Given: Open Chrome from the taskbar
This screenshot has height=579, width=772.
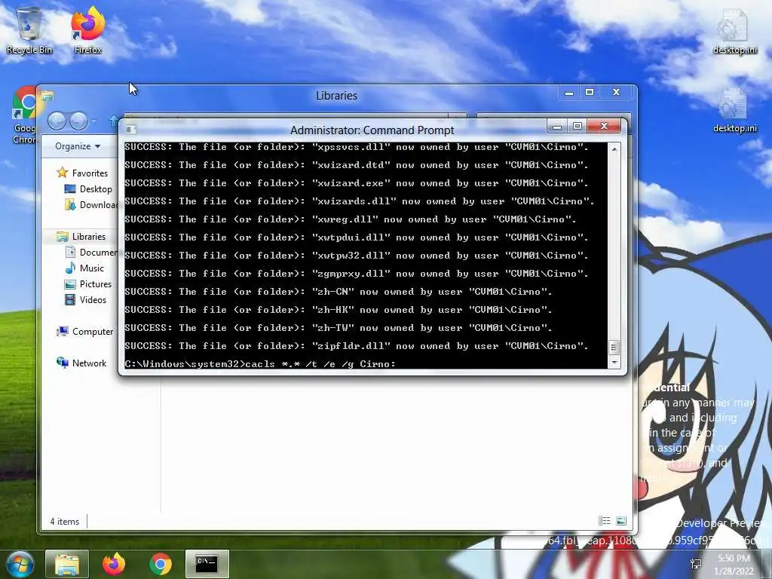Looking at the screenshot, I should [161, 564].
